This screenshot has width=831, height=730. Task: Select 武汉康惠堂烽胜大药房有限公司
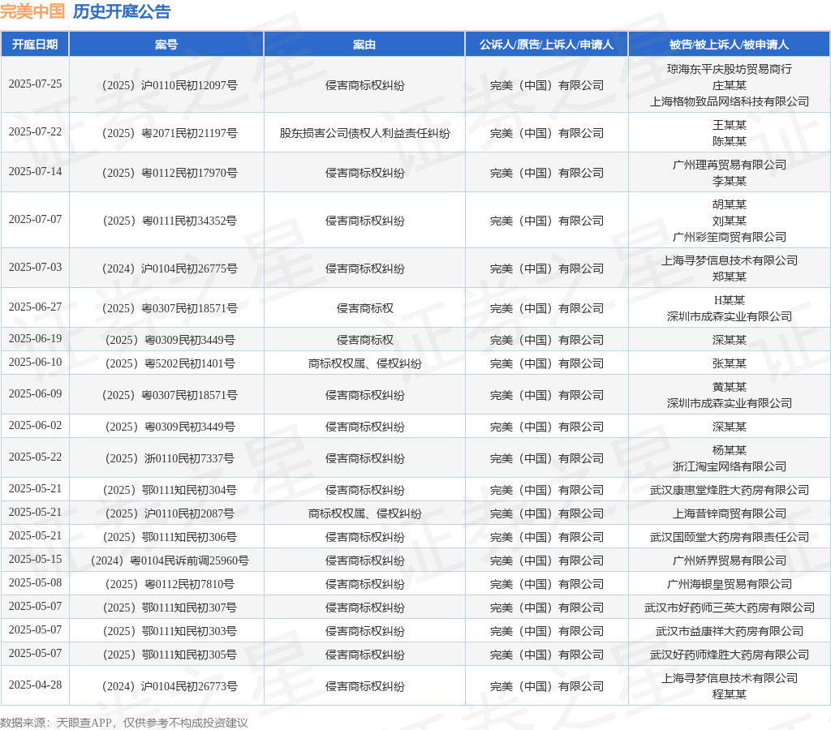click(730, 490)
